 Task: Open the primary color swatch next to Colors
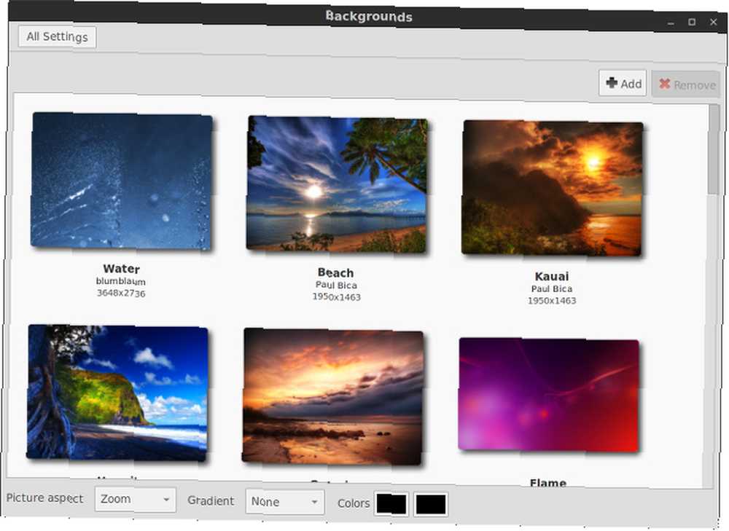tap(391, 504)
